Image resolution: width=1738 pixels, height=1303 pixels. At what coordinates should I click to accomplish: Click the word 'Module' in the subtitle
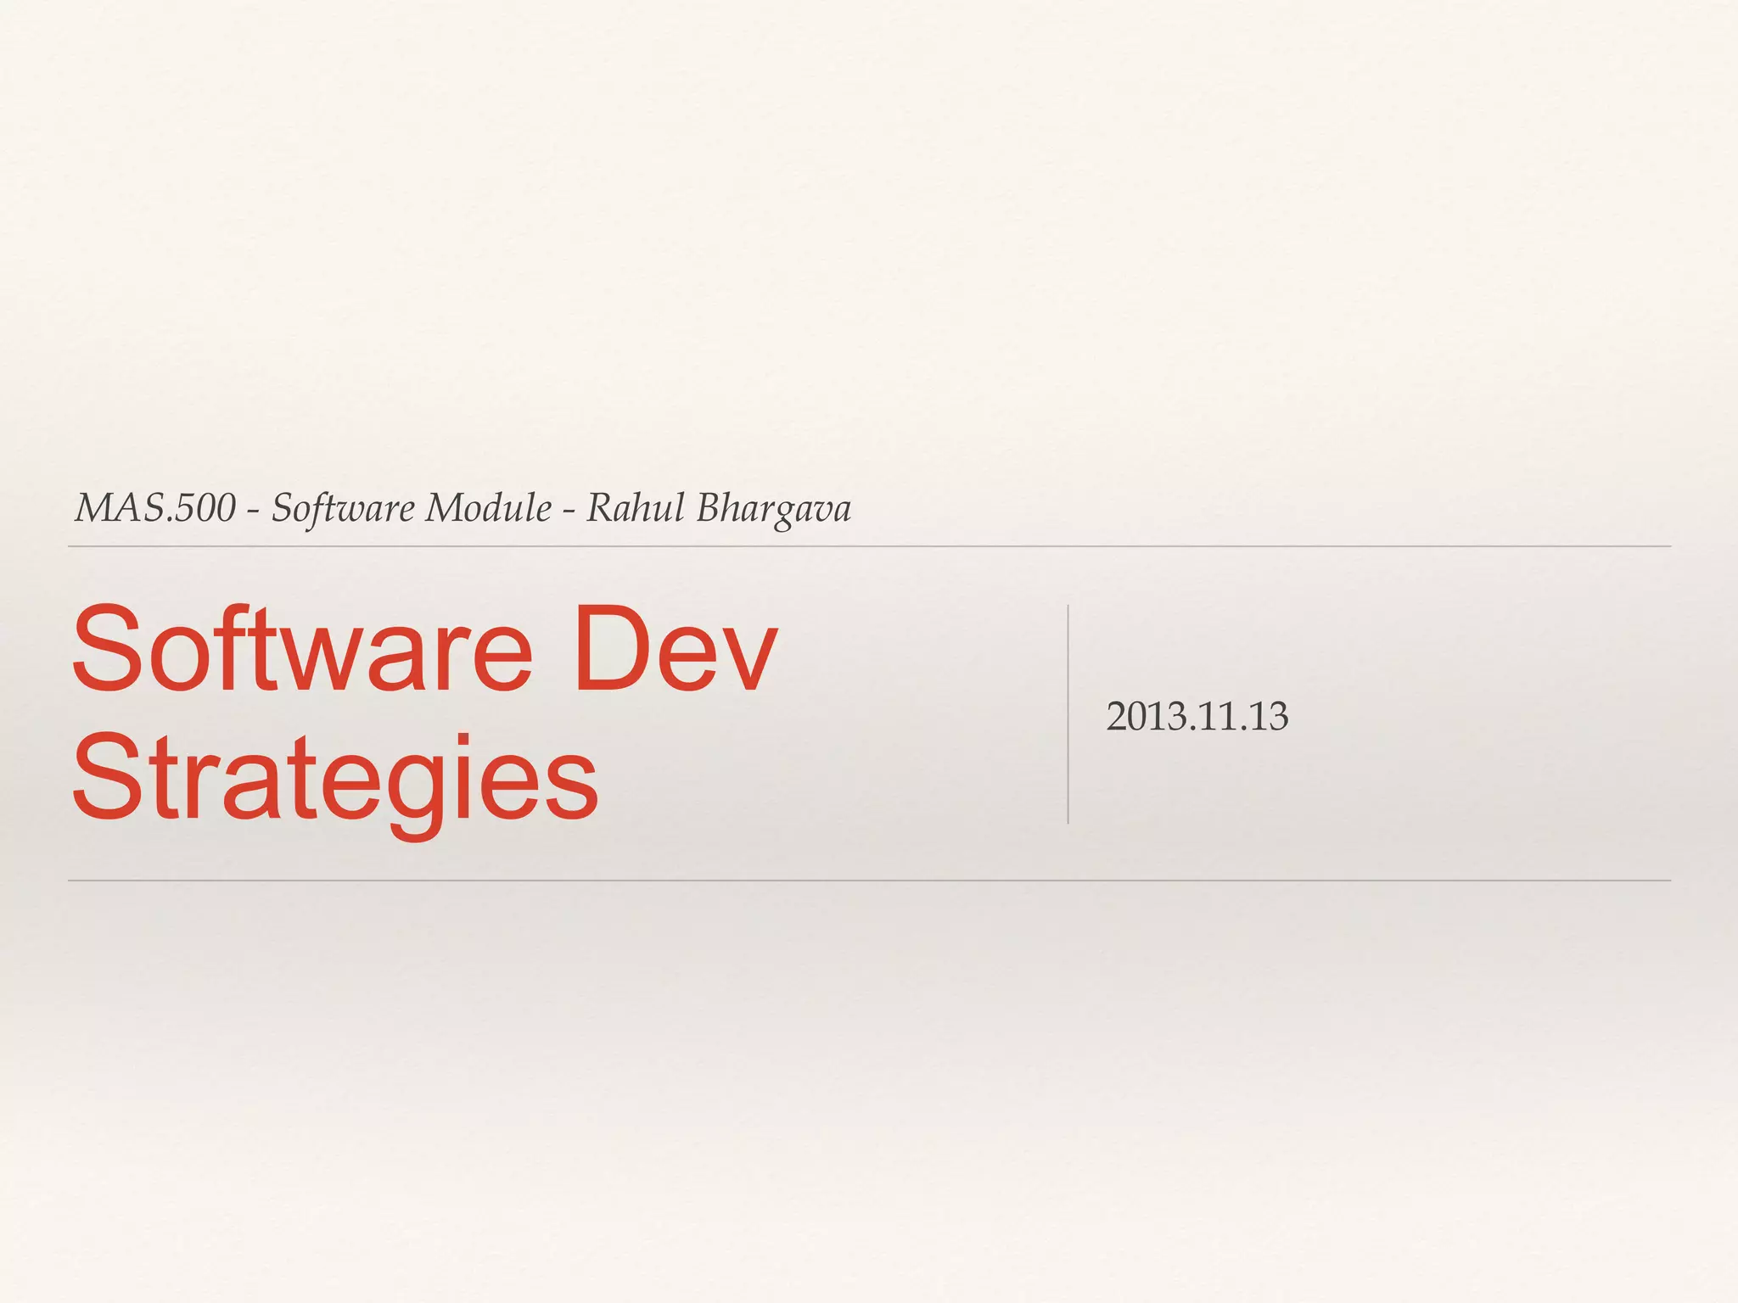pyautogui.click(x=488, y=509)
